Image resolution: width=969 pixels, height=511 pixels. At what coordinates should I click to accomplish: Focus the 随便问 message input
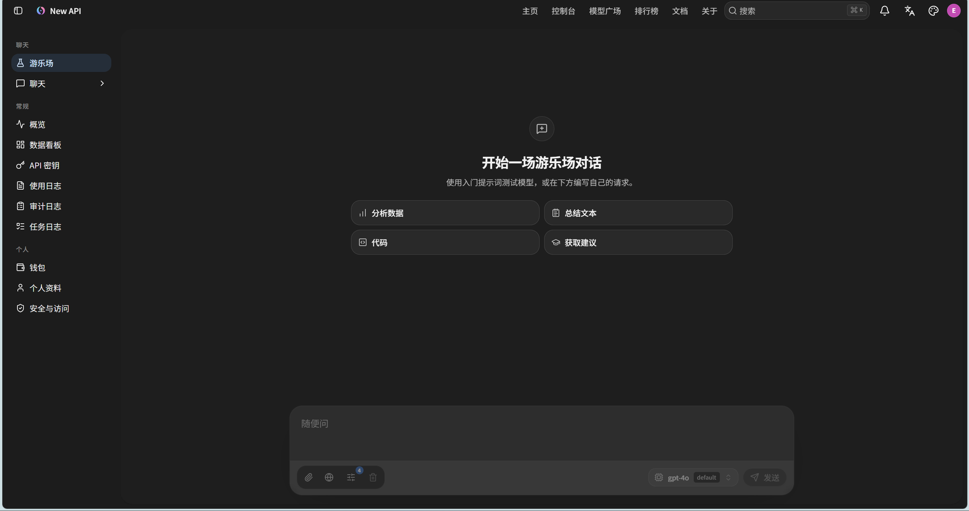(x=542, y=433)
